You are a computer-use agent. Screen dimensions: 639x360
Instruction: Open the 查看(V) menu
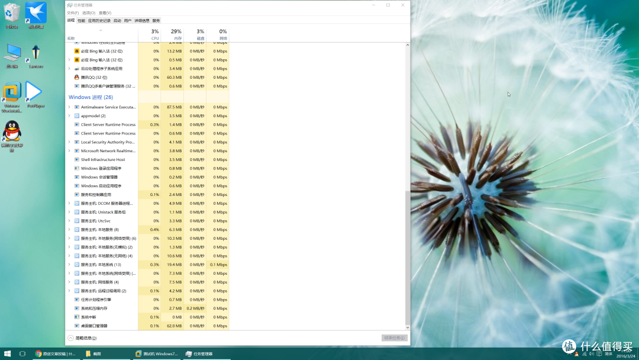click(105, 13)
